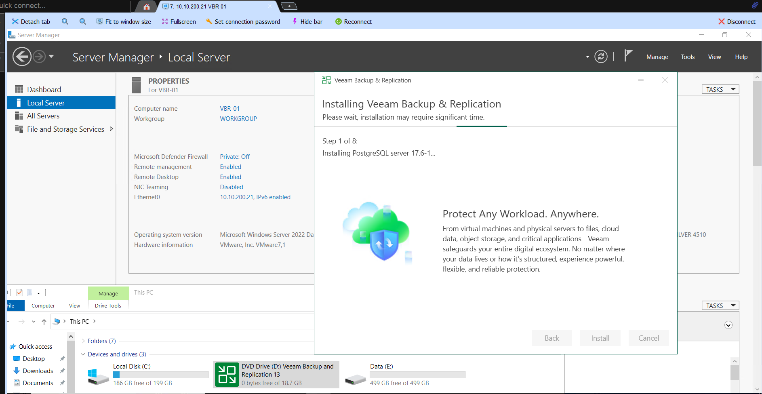The image size is (762, 394).
Task: Open dropdown arrow beside the refresh icon
Action: (587, 57)
